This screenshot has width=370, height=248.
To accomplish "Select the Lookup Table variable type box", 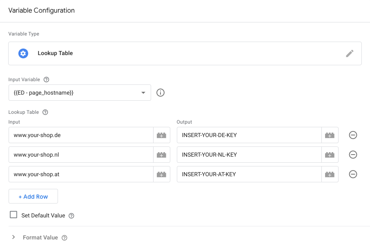I will click(x=185, y=53).
